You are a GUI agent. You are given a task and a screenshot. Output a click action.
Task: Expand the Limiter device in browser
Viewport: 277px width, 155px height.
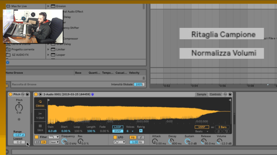tap(49, 49)
